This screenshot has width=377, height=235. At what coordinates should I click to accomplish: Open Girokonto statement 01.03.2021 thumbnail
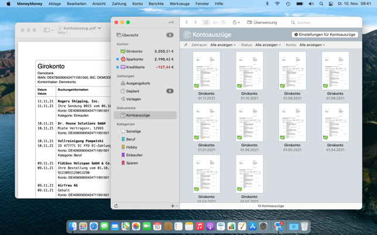tap(206, 174)
